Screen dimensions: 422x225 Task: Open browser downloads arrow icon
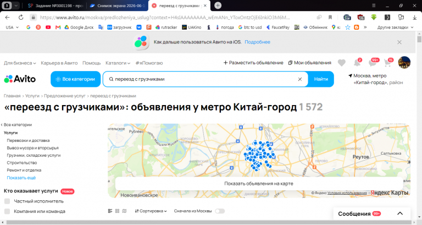click(414, 18)
